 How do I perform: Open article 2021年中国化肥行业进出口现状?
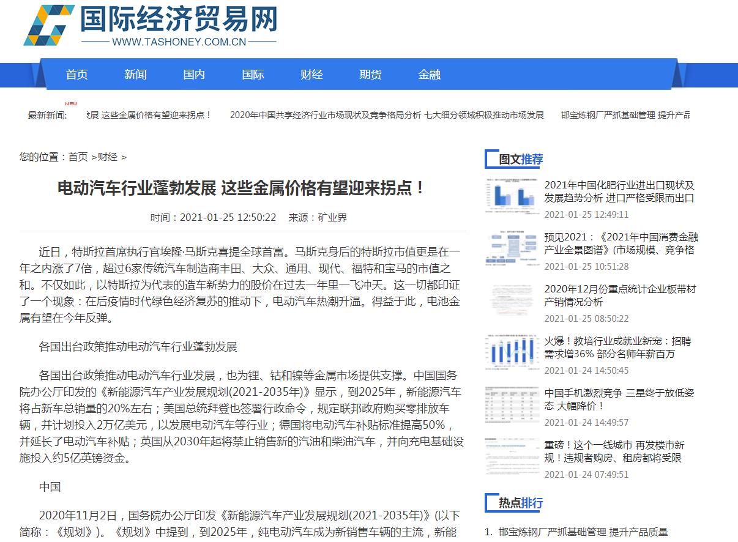coord(619,191)
